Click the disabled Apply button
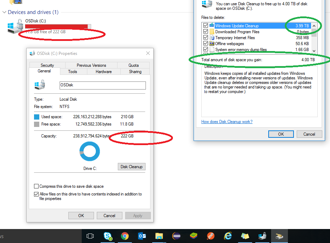330x243 pixels. [x=137, y=215]
